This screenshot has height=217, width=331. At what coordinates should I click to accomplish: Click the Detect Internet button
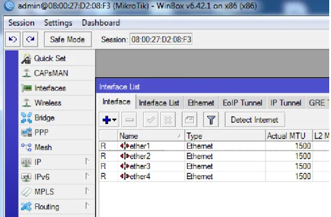[255, 120]
